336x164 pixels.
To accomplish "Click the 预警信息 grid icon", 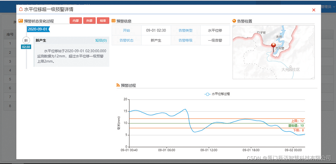I will point(114,21).
